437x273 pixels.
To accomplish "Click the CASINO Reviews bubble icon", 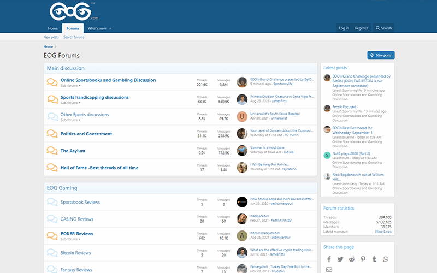I will coord(52,219).
